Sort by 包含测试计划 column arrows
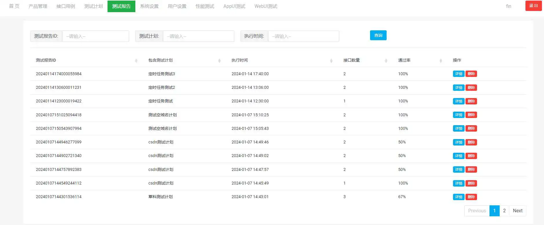Screen dimensions: 544x225 pos(219,60)
